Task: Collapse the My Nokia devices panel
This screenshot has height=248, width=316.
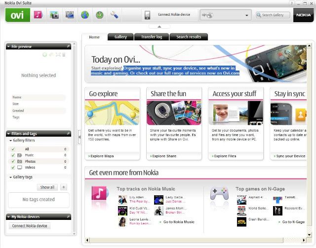Action: pos(8,217)
